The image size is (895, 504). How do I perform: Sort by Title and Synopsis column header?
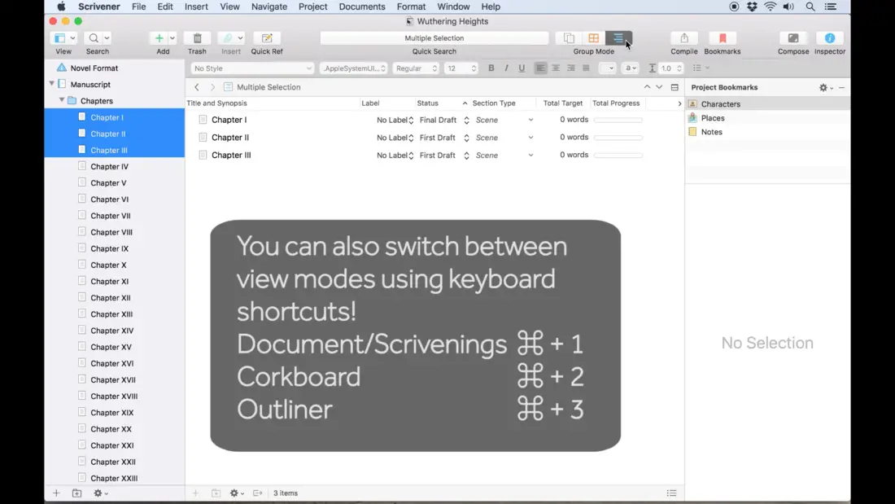(273, 103)
